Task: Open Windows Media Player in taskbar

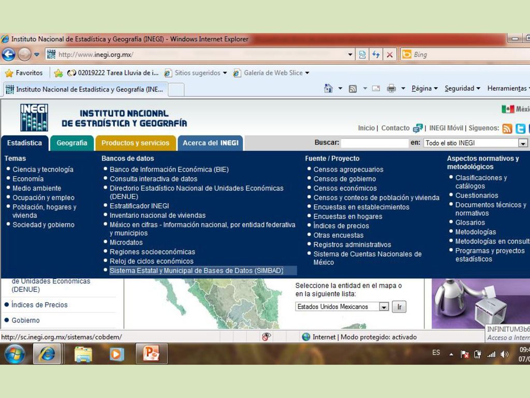Action: (116, 354)
